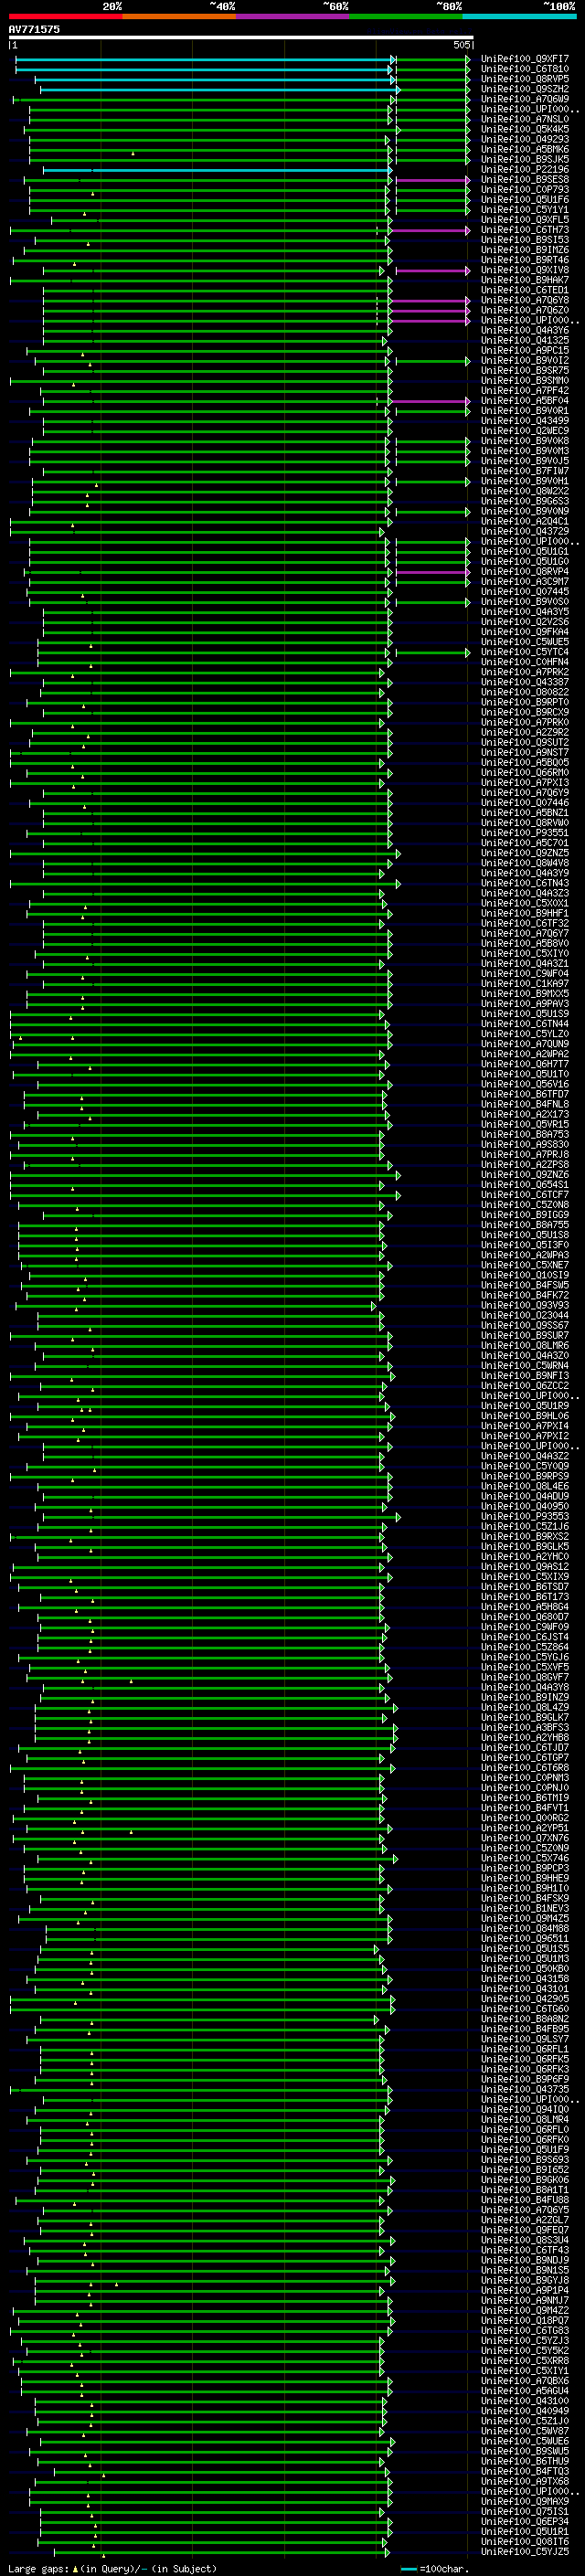Image resolution: width=585 pixels, height=2576 pixels.
Task: Click the orange ~40% legend segment
Action: pos(179,16)
